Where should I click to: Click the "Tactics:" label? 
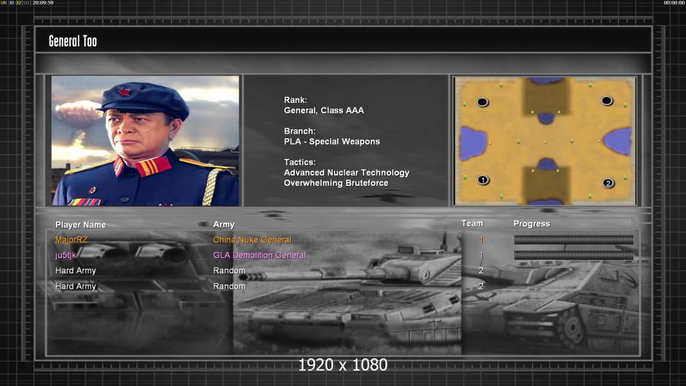coord(300,161)
